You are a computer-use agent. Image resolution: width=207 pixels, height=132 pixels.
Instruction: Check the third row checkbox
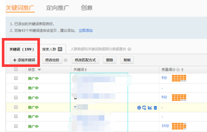[x=16, y=97]
